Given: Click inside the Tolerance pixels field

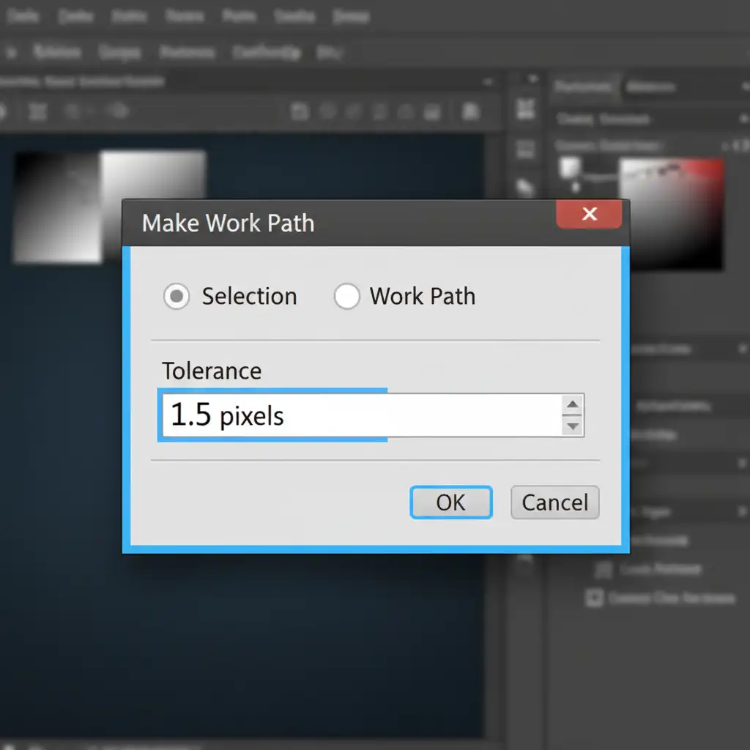Looking at the screenshot, I should [x=359, y=415].
